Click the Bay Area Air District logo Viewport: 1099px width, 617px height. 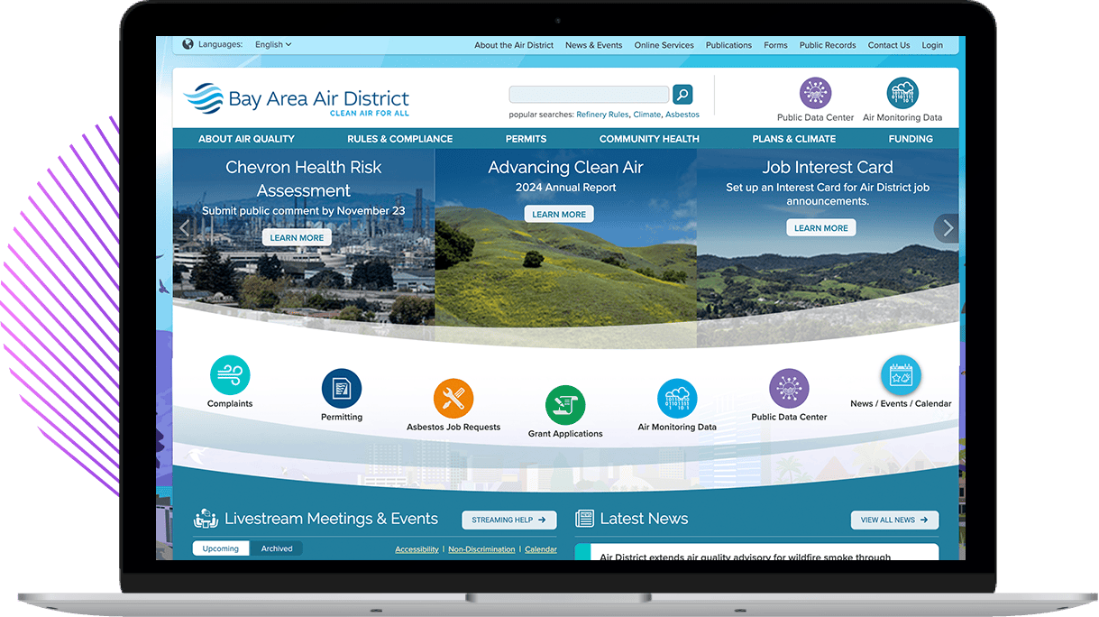[x=296, y=99]
